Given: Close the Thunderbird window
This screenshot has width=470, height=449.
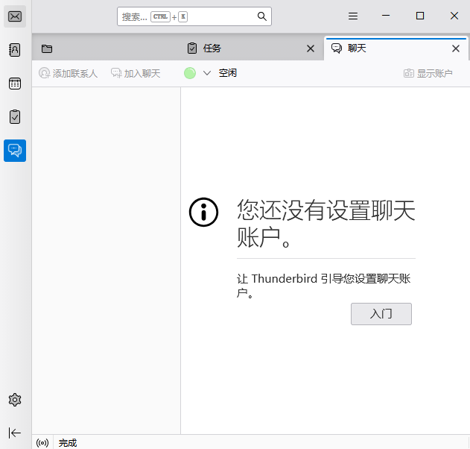Looking at the screenshot, I should pos(454,16).
